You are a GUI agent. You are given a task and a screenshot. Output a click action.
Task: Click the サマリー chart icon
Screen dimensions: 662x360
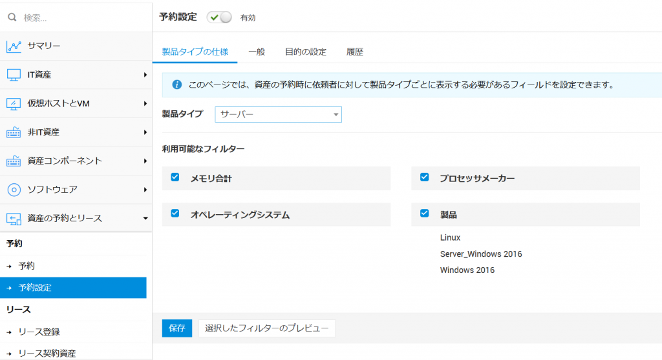[x=14, y=46]
